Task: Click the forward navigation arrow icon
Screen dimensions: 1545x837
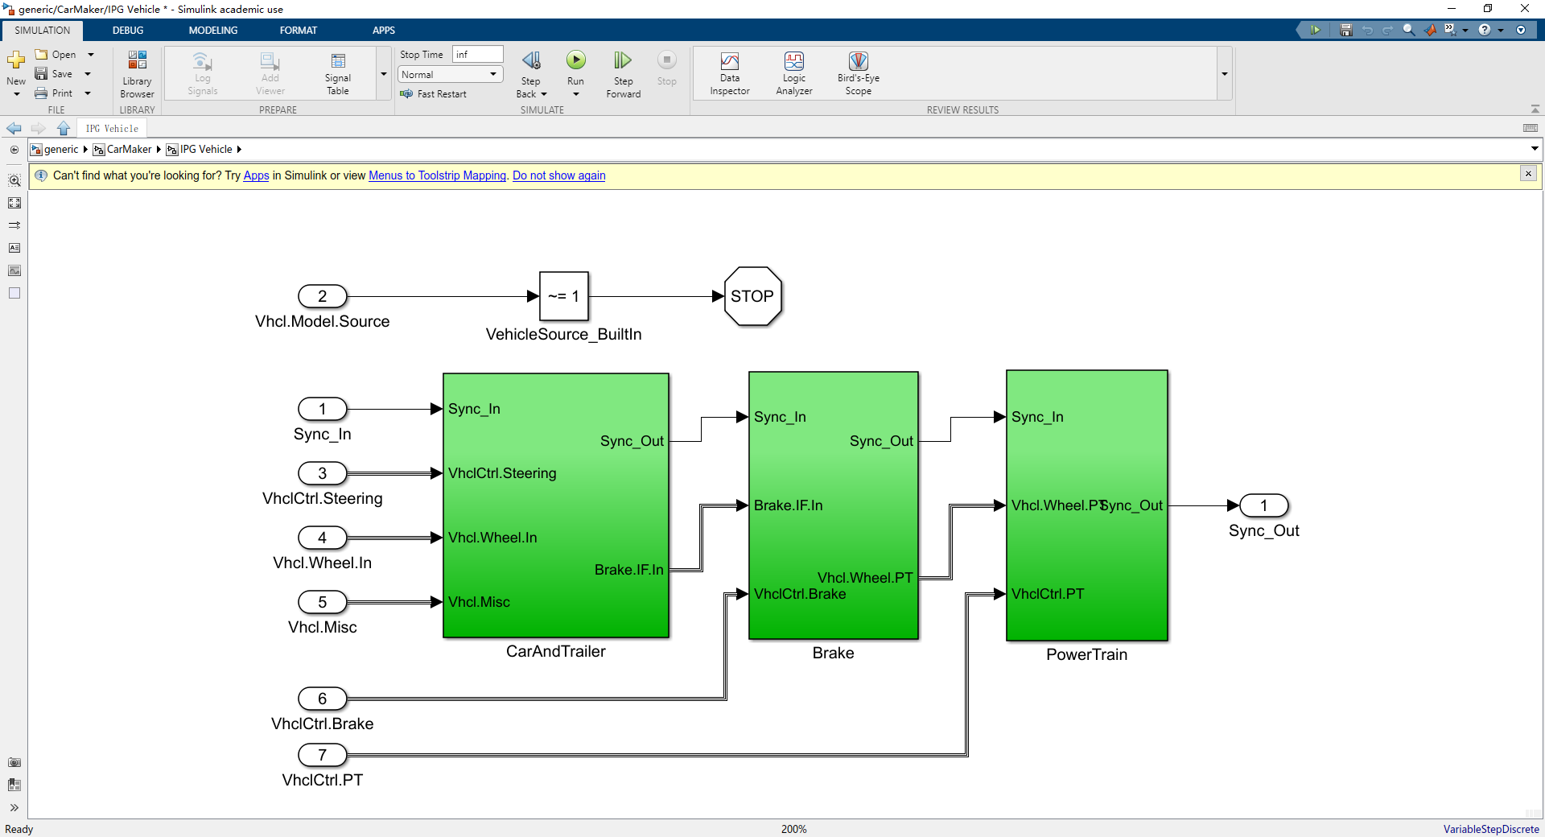Action: point(38,129)
